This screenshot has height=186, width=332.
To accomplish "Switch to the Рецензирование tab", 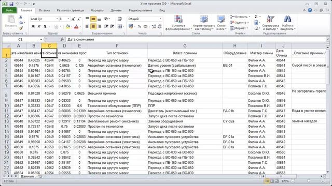I will pyautogui.click(x=141, y=10).
